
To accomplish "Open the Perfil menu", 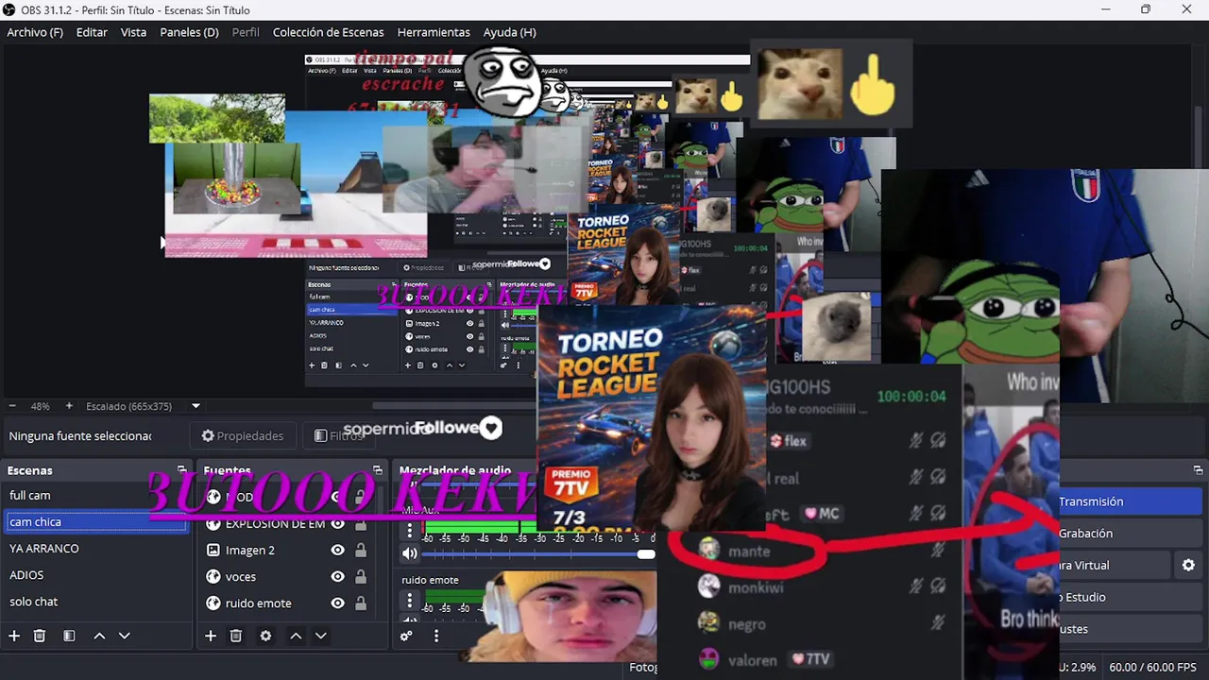I will [246, 32].
